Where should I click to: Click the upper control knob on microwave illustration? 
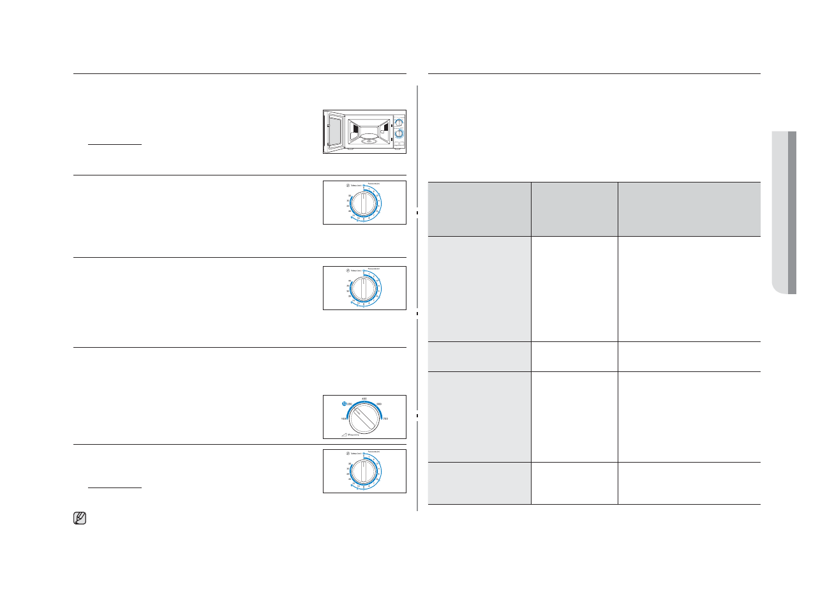click(399, 122)
